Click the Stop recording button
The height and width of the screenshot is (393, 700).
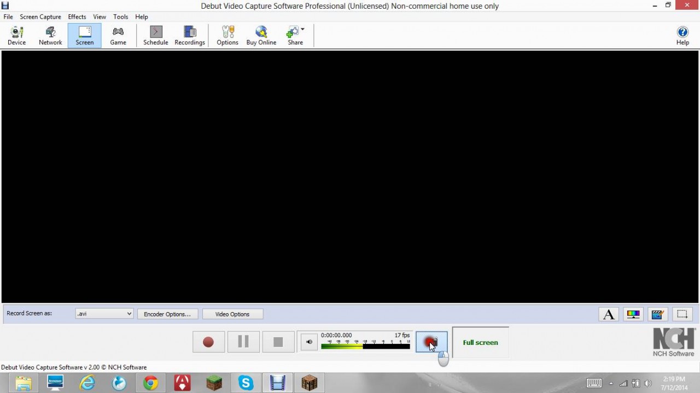click(x=278, y=342)
